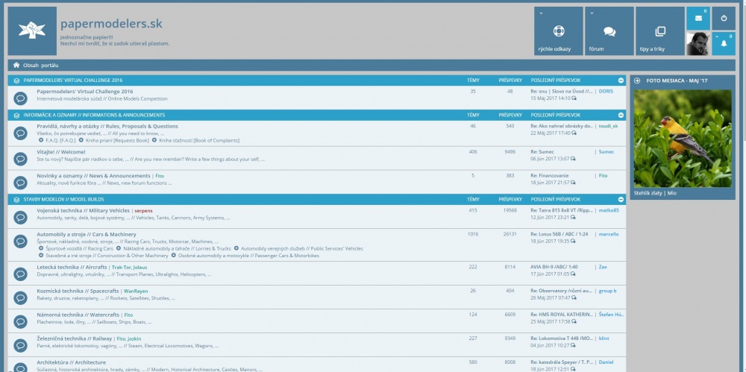Click forum status icon for Vojenská technika row
This screenshot has height=372, width=746.
point(20,217)
